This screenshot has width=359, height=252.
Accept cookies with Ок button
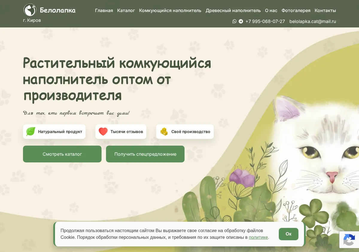point(288,234)
